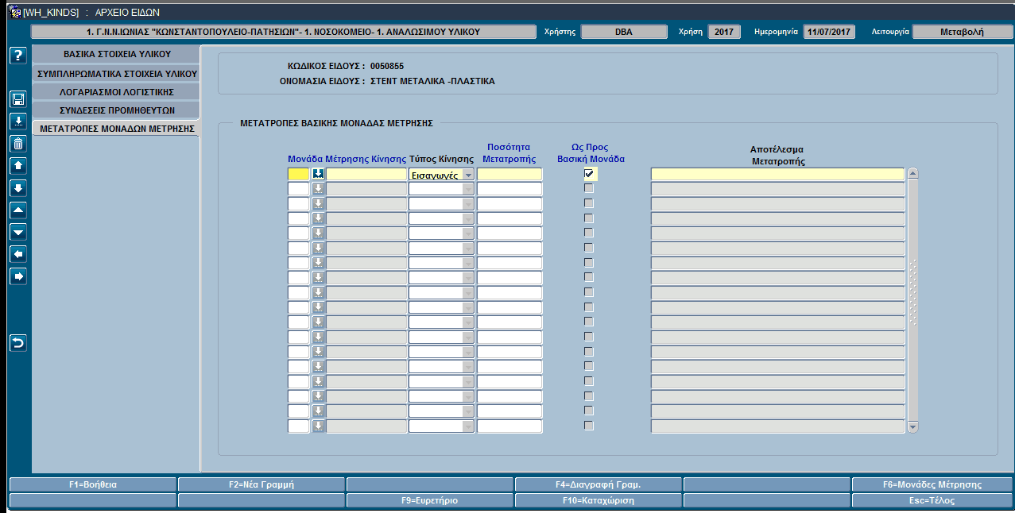Click the Ημερομηνία field showing 11/07/2017
The width and height of the screenshot is (1015, 513).
(830, 32)
